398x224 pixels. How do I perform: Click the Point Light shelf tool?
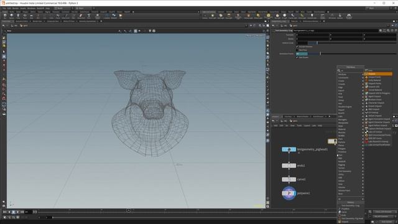click(x=213, y=16)
